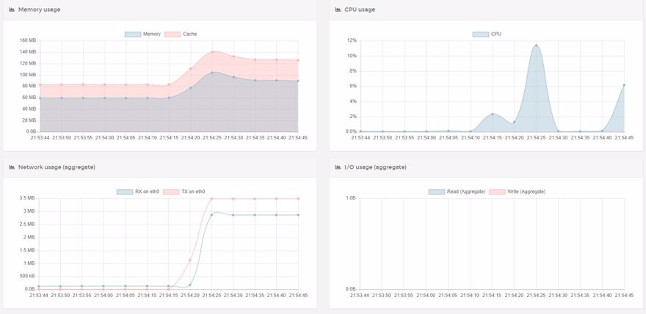Click the 21:54:25 time label under CPU chart
This screenshot has width=646, height=314.
pyautogui.click(x=536, y=138)
